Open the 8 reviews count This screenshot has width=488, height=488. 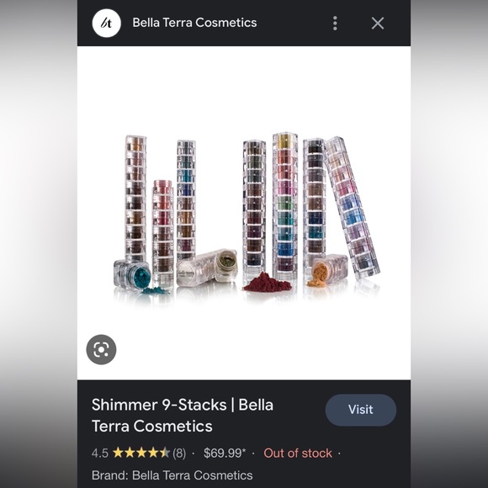click(x=179, y=454)
